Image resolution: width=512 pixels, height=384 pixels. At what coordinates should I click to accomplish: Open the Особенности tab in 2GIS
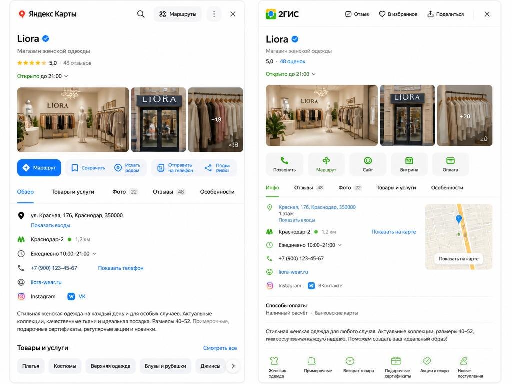tap(447, 188)
